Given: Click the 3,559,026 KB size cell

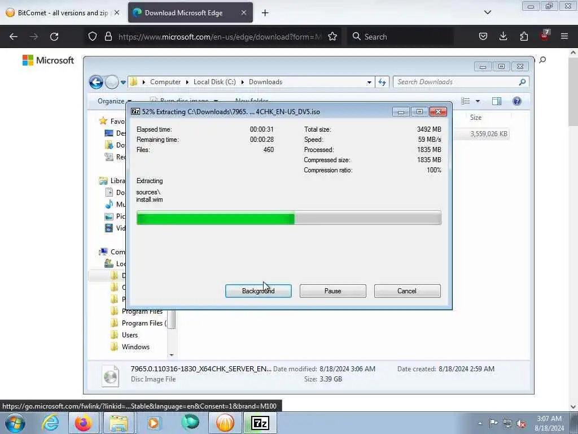Looking at the screenshot, I should point(488,133).
